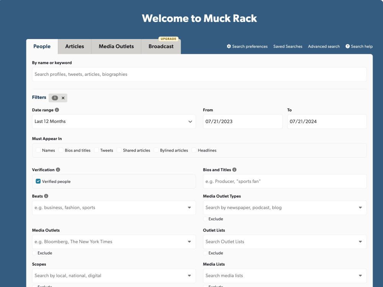Screen dimensions: 383x287
Task: Go to Advanced search
Action: (x=324, y=46)
